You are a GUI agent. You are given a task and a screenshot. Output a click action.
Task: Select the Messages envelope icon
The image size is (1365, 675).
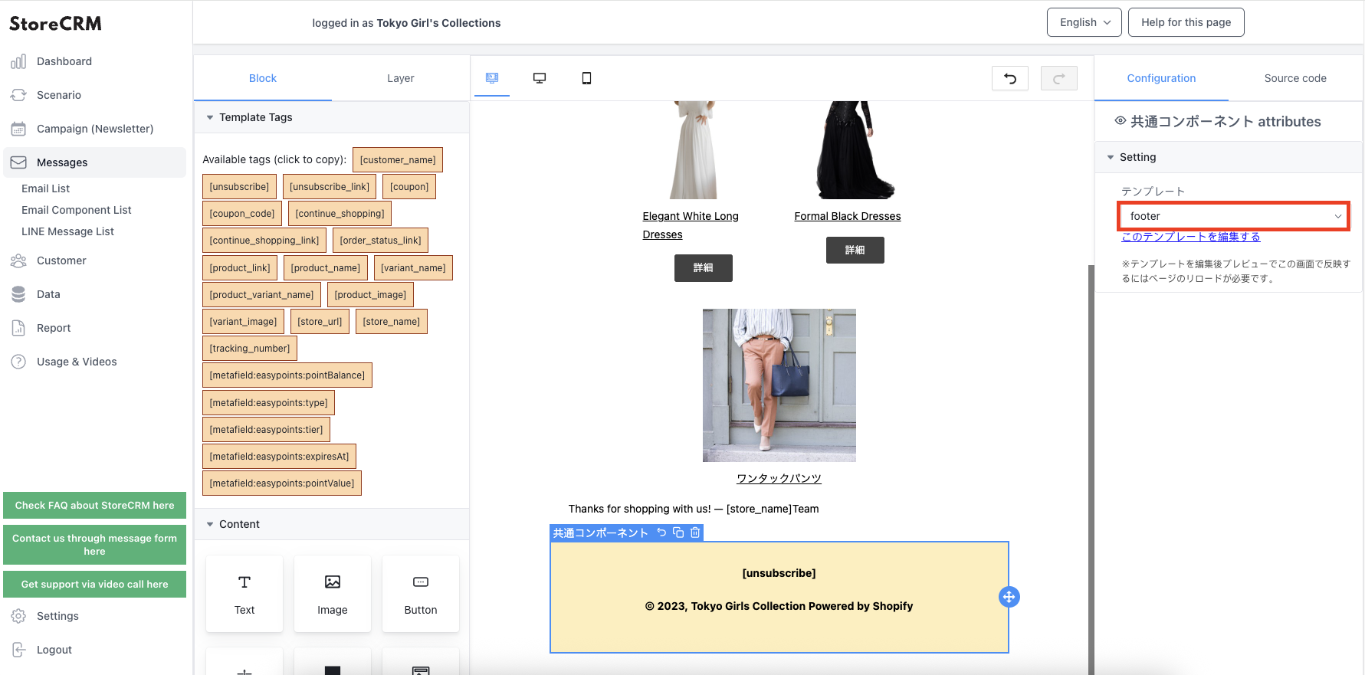point(18,162)
